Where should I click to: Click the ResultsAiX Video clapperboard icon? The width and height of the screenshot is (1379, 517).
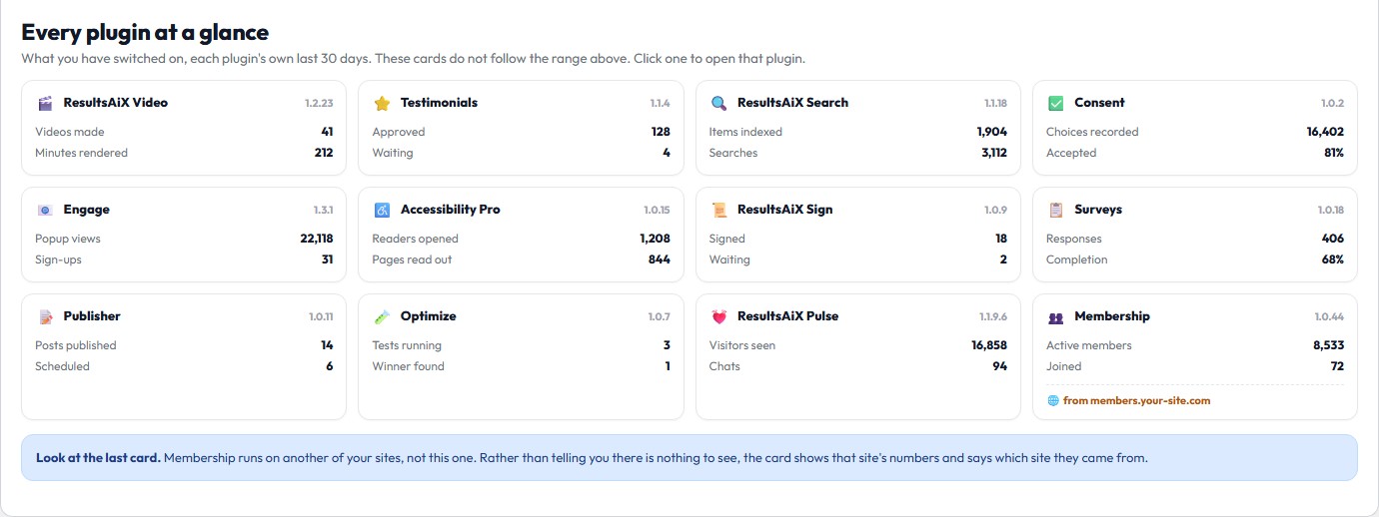tap(45, 103)
